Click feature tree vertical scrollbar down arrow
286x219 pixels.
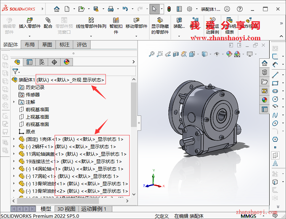click(x=134, y=194)
